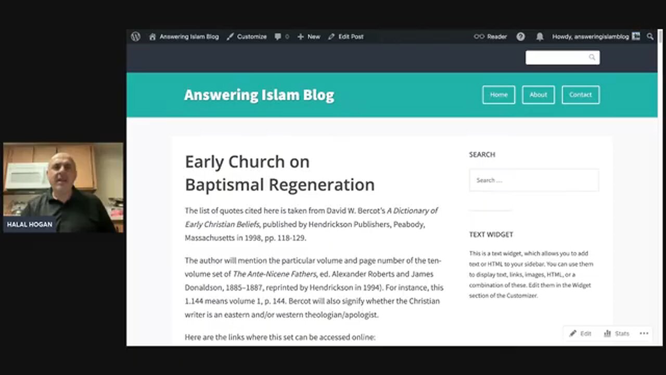Click the header search input box

point(562,57)
